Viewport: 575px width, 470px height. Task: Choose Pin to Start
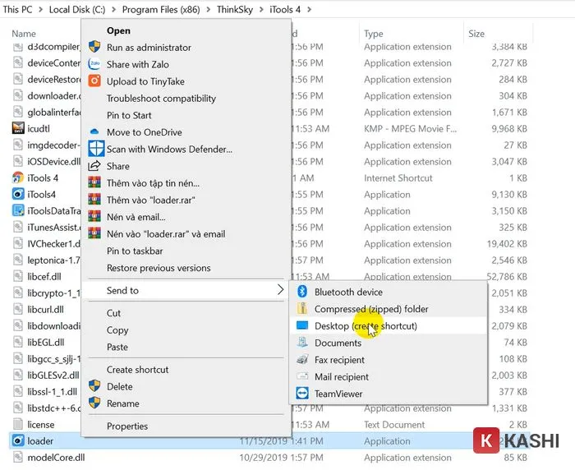[x=186, y=115]
